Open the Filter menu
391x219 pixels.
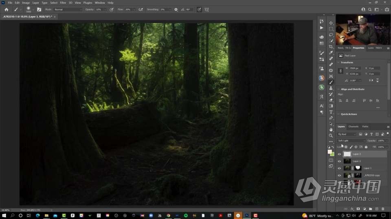(x=63, y=3)
